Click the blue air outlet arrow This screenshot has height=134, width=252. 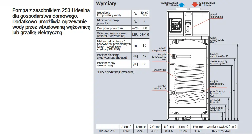click(x=182, y=5)
